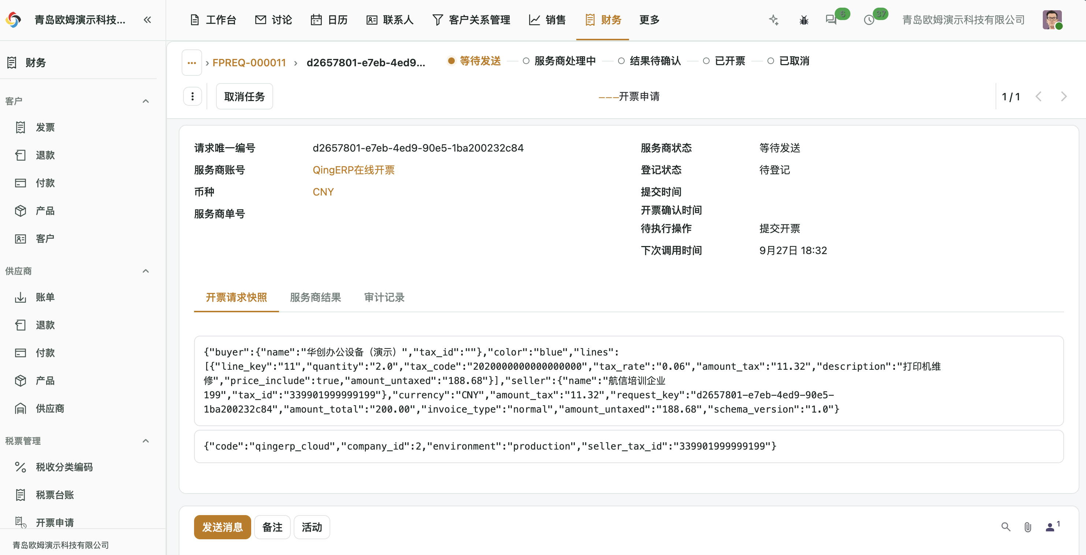This screenshot has height=555, width=1086.
Task: Click the paperclip attachments icon
Action: click(1028, 527)
